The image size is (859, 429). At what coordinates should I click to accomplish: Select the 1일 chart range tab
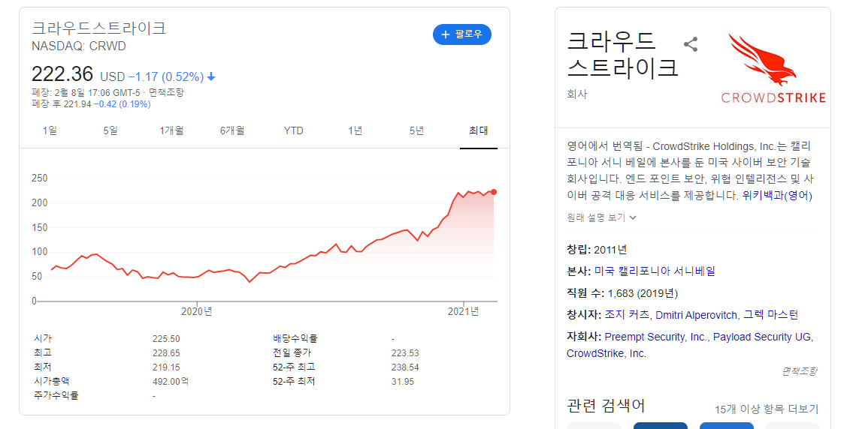click(x=50, y=130)
